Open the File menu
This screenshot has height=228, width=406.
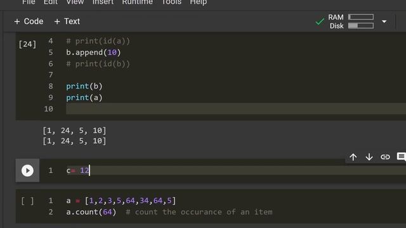[29, 3]
